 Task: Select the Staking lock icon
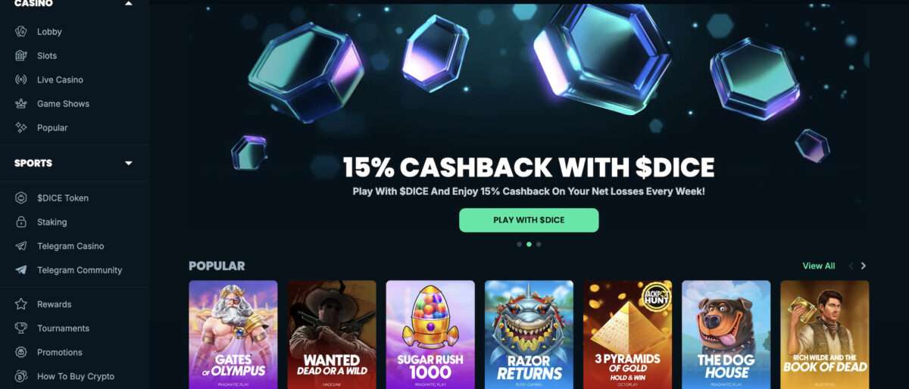[21, 222]
